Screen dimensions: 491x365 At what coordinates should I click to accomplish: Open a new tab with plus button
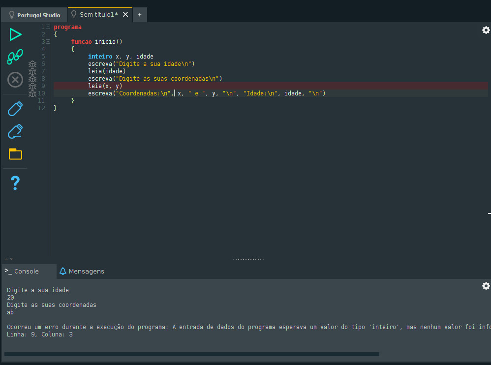pos(140,15)
